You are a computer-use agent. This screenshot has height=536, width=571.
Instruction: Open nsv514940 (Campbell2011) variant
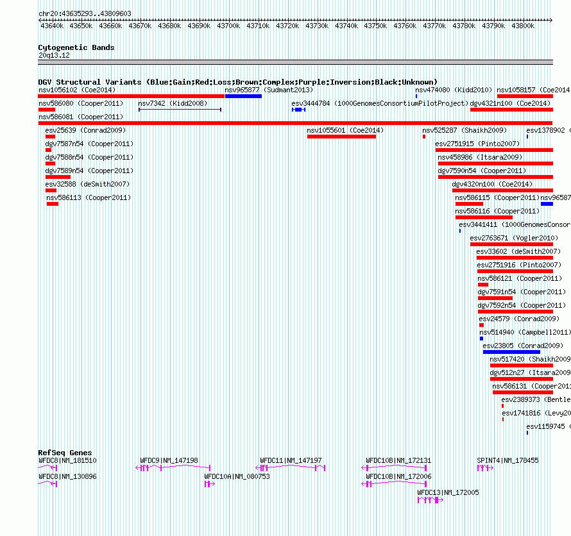525,332
